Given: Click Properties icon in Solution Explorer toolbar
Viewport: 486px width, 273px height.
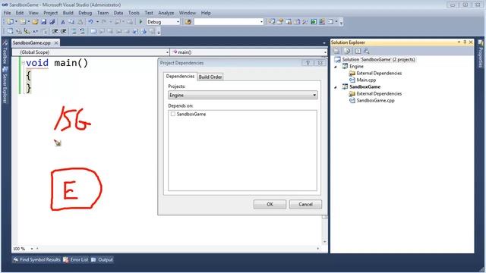Looking at the screenshot, I should point(336,51).
